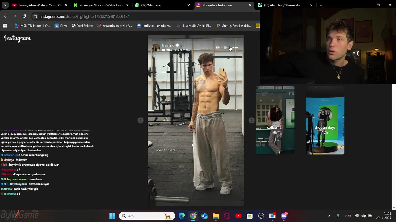The height and width of the screenshot is (222, 396).
Task: Open YouTube app in taskbar
Action: [x=238, y=216]
